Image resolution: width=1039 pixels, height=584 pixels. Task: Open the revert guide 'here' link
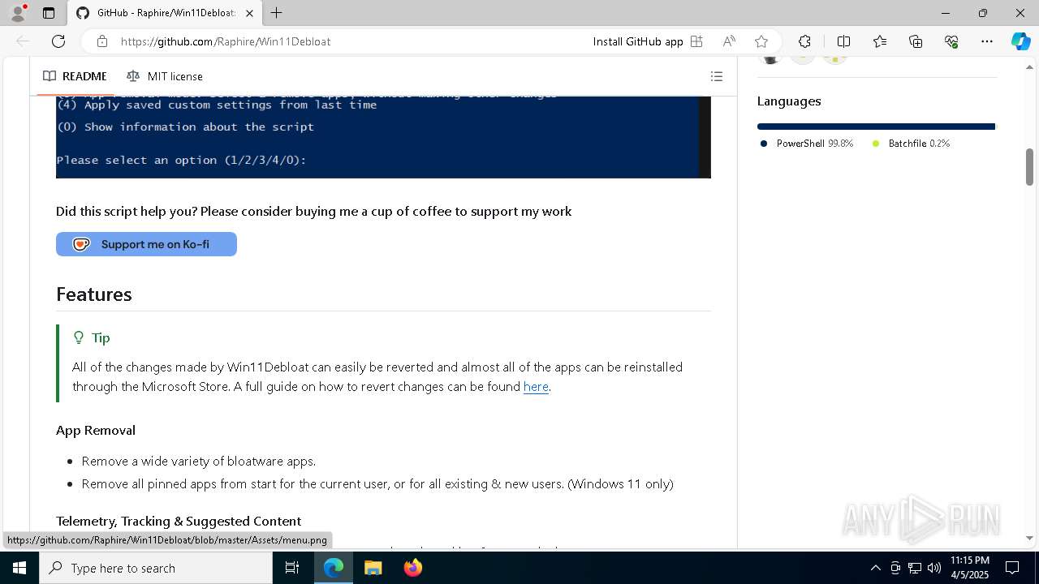[x=536, y=387]
